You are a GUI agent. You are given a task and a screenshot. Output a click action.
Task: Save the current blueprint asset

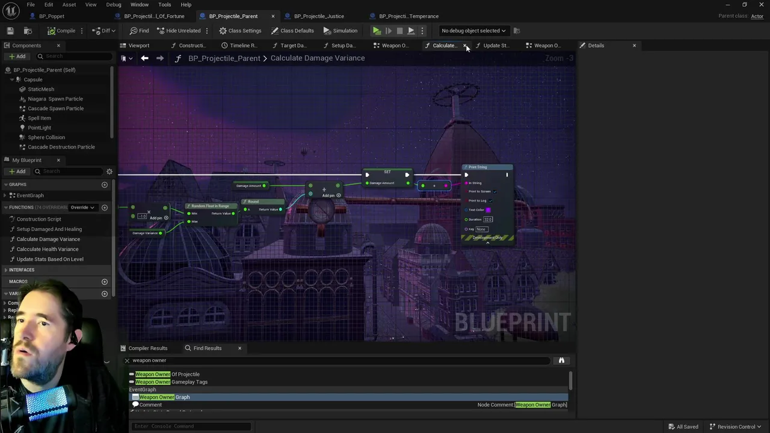pyautogui.click(x=10, y=31)
